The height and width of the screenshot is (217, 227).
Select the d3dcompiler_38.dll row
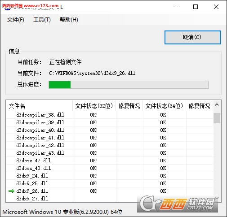[110, 115]
